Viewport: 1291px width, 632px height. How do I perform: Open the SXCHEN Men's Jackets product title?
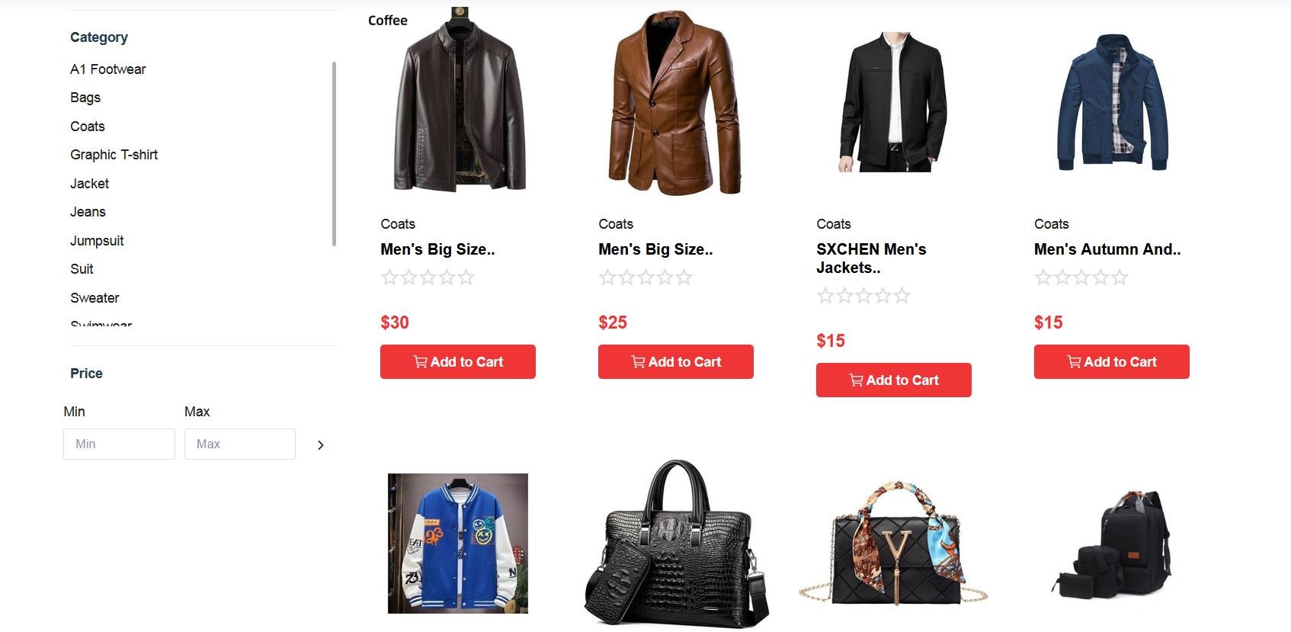pos(871,258)
